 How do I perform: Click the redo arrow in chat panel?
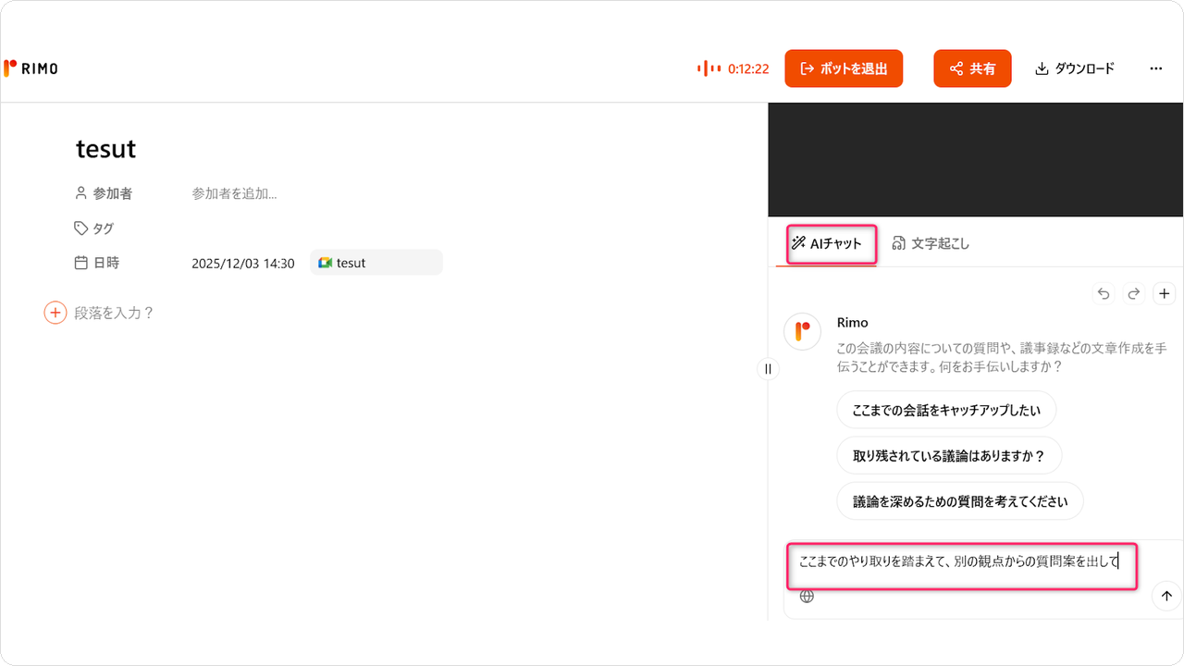[1134, 294]
